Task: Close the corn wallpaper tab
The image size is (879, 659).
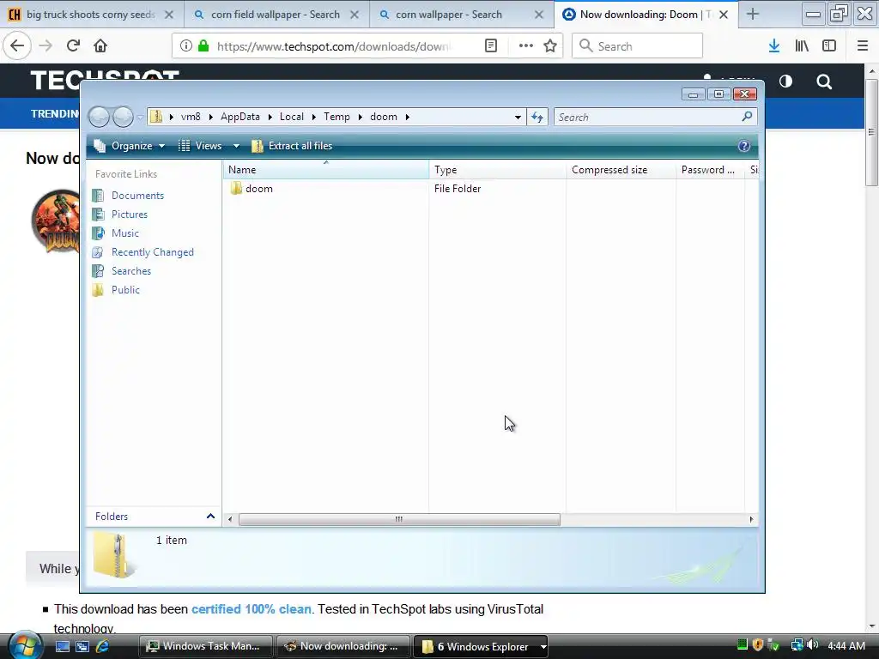Action: tap(539, 15)
